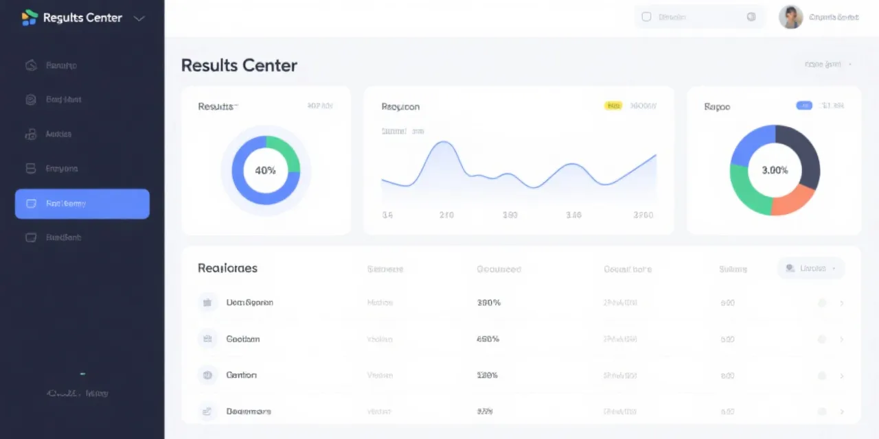
Task: Open the dropdown below the user name at top right
Action: click(828, 64)
